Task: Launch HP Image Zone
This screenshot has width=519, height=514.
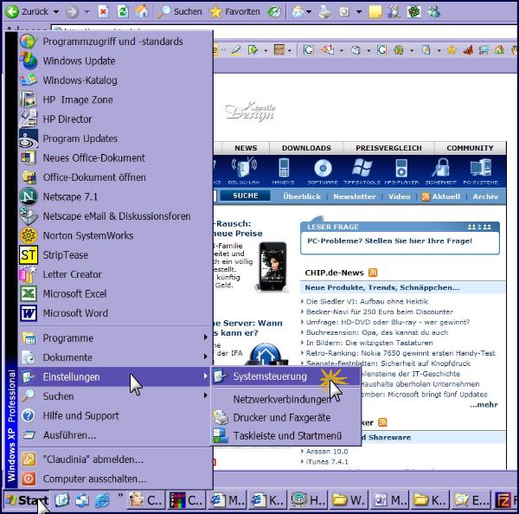Action: pos(116,100)
